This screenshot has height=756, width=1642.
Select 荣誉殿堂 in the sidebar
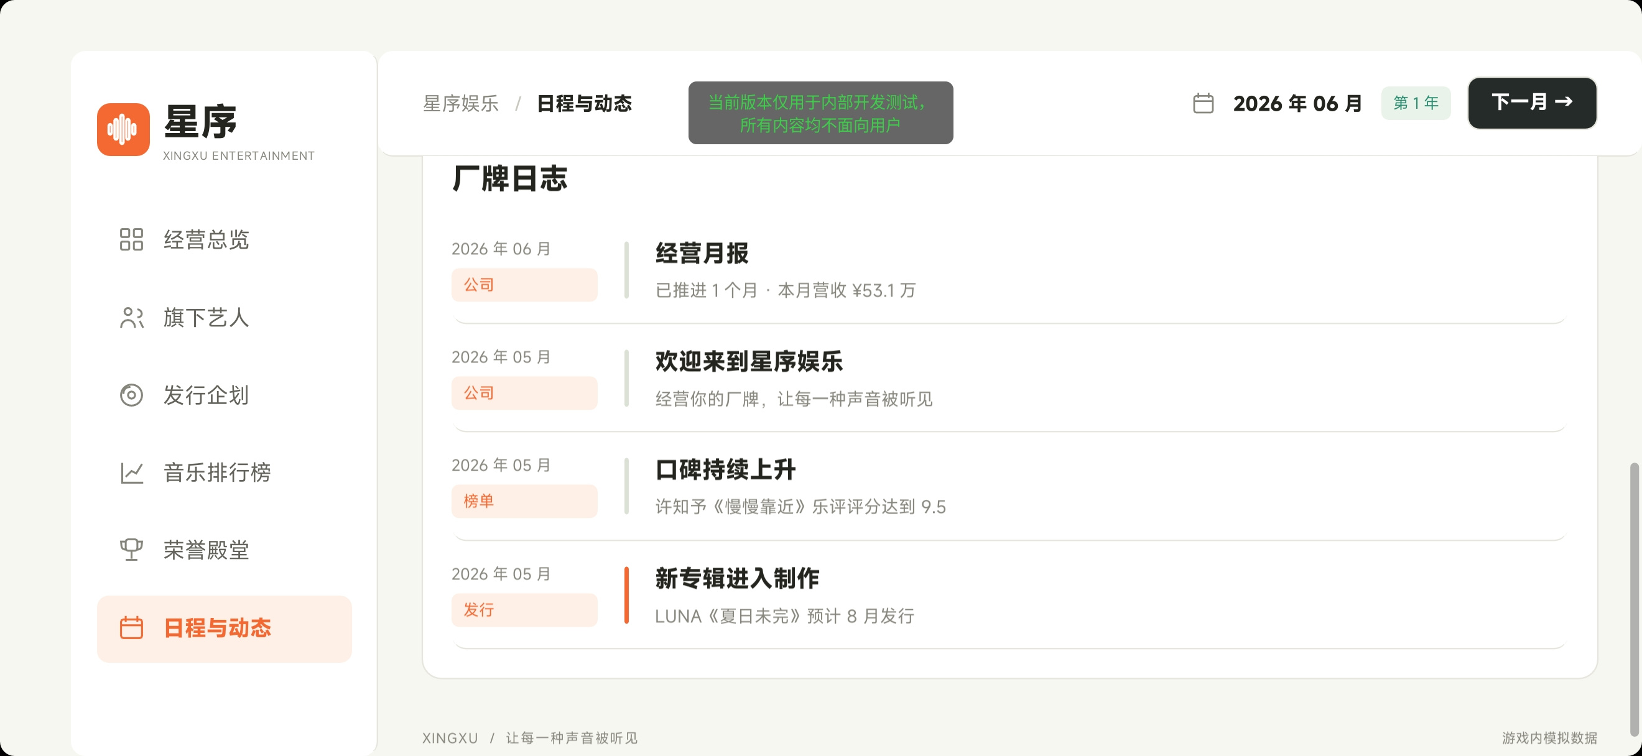[225, 550]
